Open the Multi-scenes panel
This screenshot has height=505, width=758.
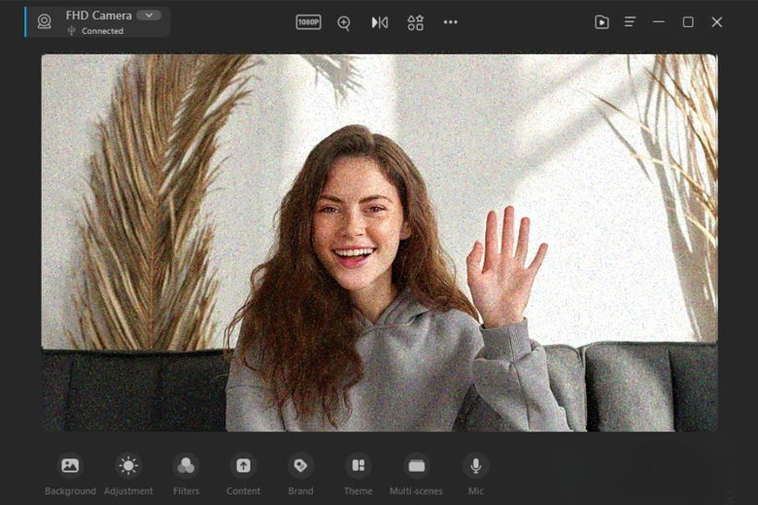[x=416, y=466]
